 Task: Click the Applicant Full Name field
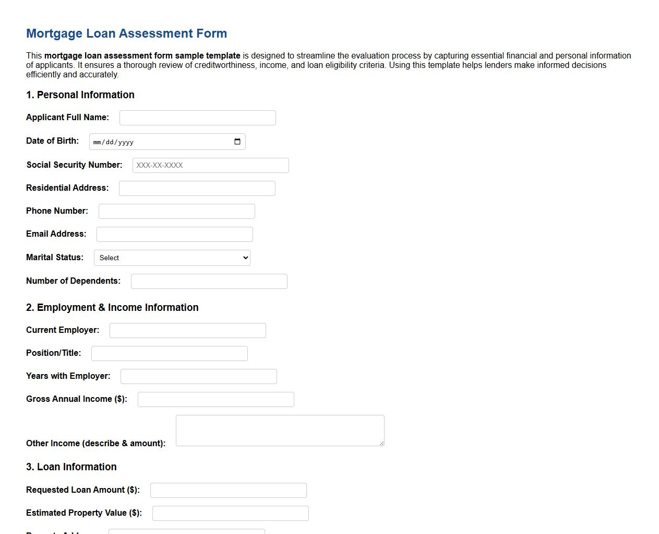(197, 118)
